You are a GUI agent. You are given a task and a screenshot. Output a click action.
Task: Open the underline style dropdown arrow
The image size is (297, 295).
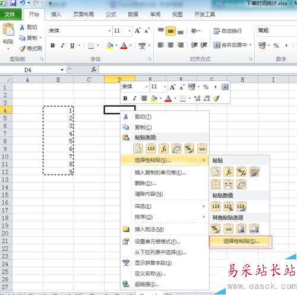[x=79, y=46]
